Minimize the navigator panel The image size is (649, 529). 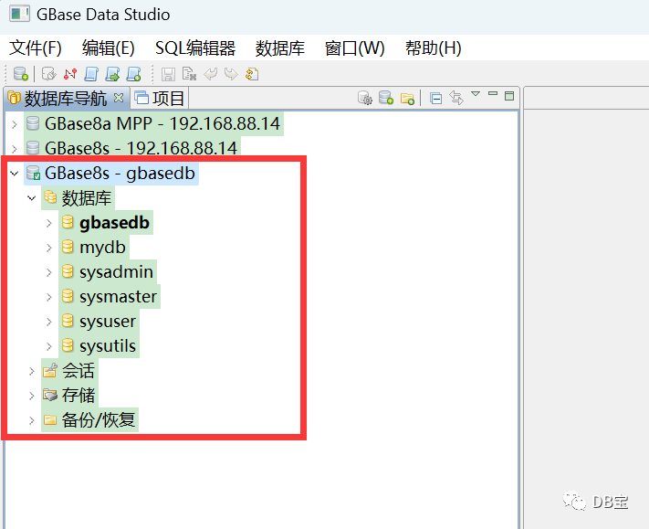493,93
